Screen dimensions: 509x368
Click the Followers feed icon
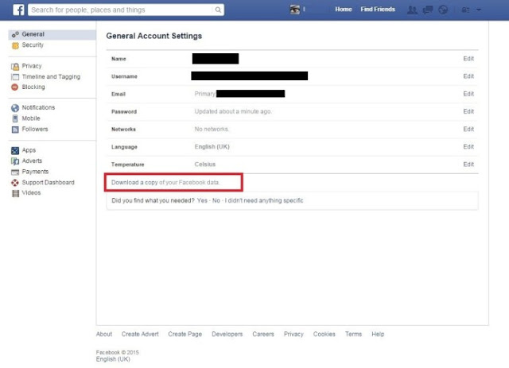(15, 130)
